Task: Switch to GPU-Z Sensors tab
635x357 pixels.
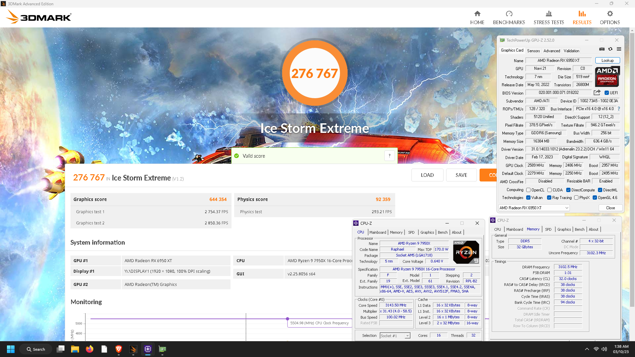Action: 533,51
